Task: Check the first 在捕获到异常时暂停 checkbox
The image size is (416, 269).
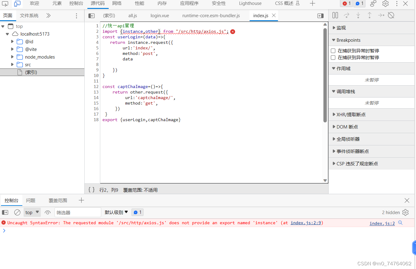Action: point(333,51)
